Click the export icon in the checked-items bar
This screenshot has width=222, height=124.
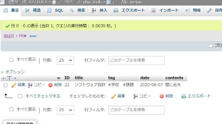point(184,96)
